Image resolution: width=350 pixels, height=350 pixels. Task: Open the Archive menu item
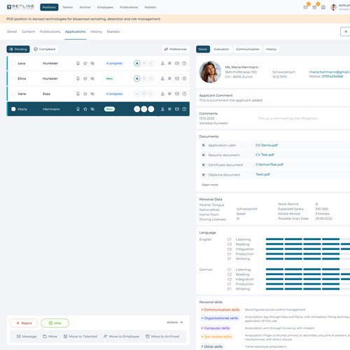coord(85,7)
